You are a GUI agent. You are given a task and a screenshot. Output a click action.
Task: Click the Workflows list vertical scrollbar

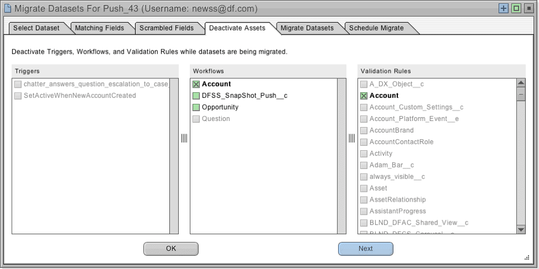(341, 156)
